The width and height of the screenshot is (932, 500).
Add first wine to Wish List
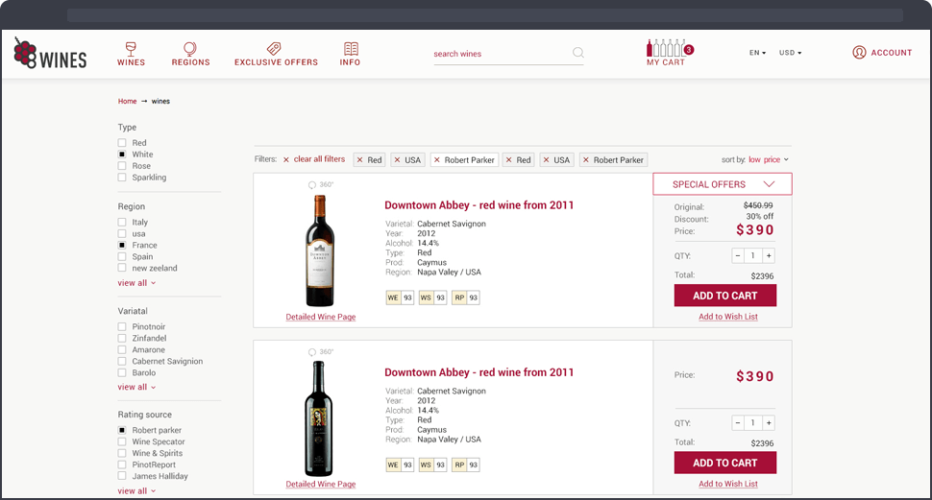pos(728,317)
